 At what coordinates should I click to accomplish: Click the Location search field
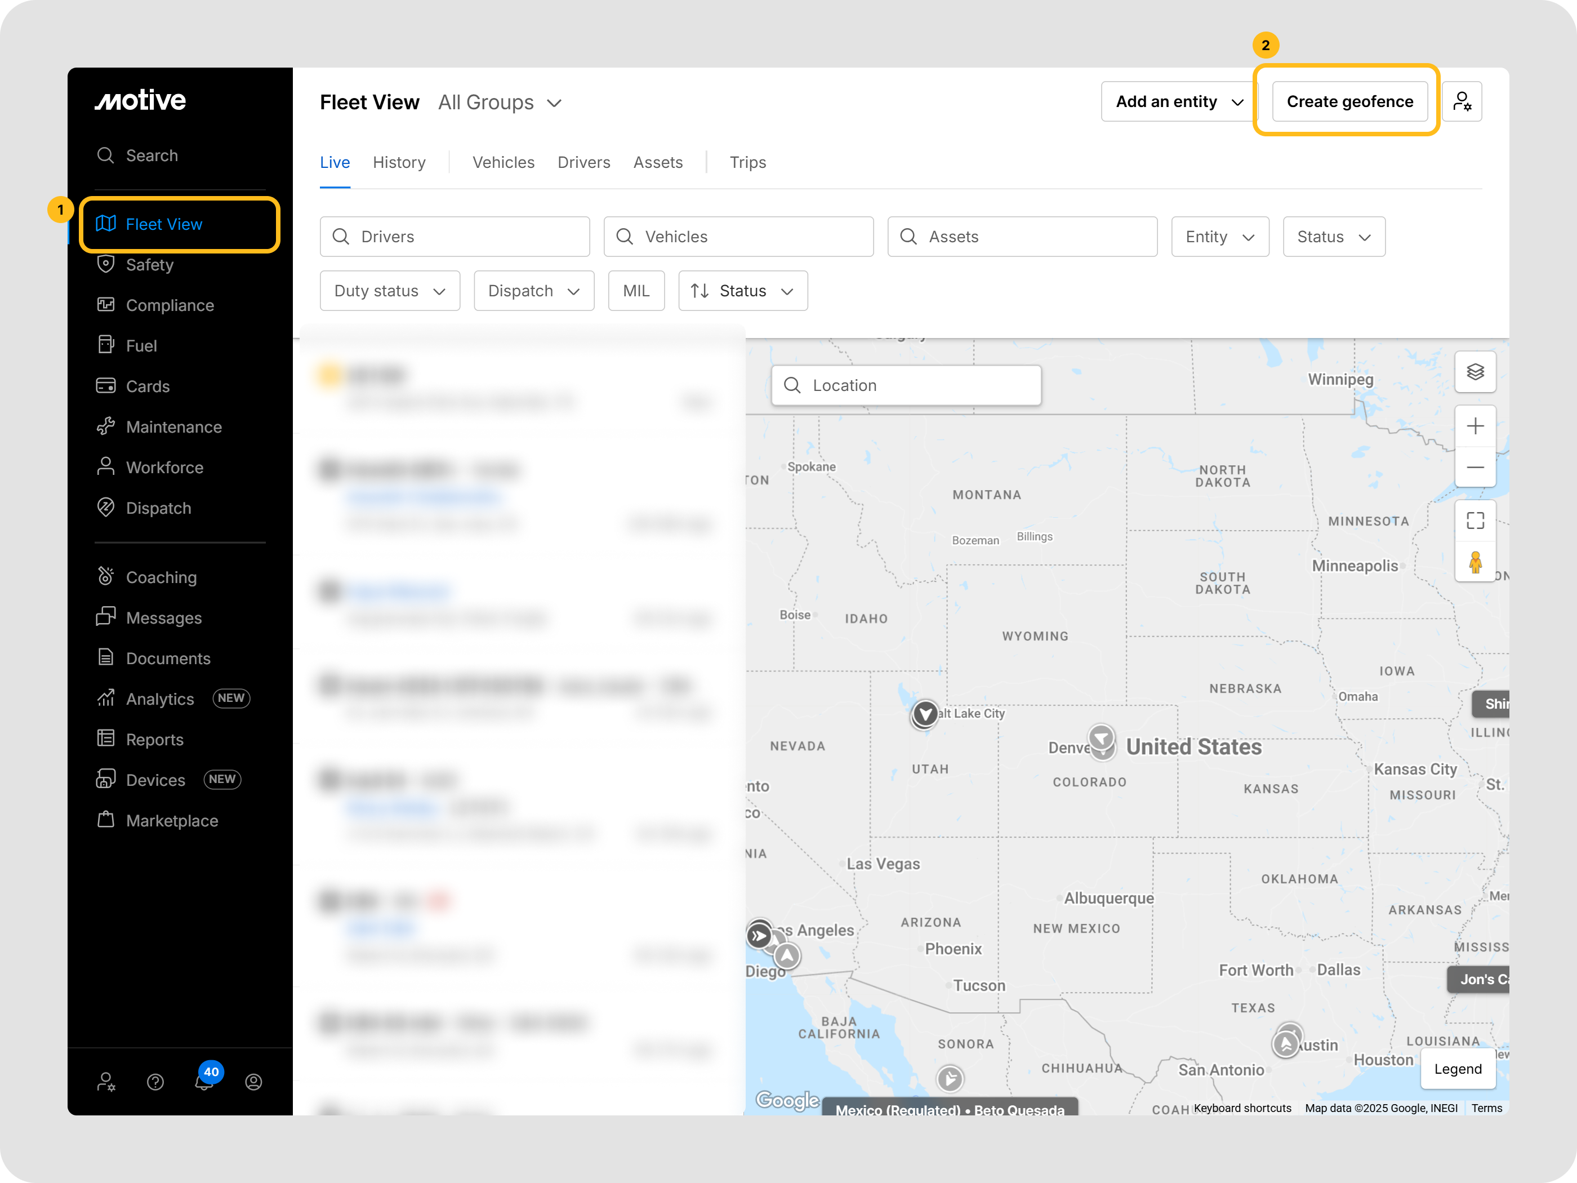(x=906, y=386)
